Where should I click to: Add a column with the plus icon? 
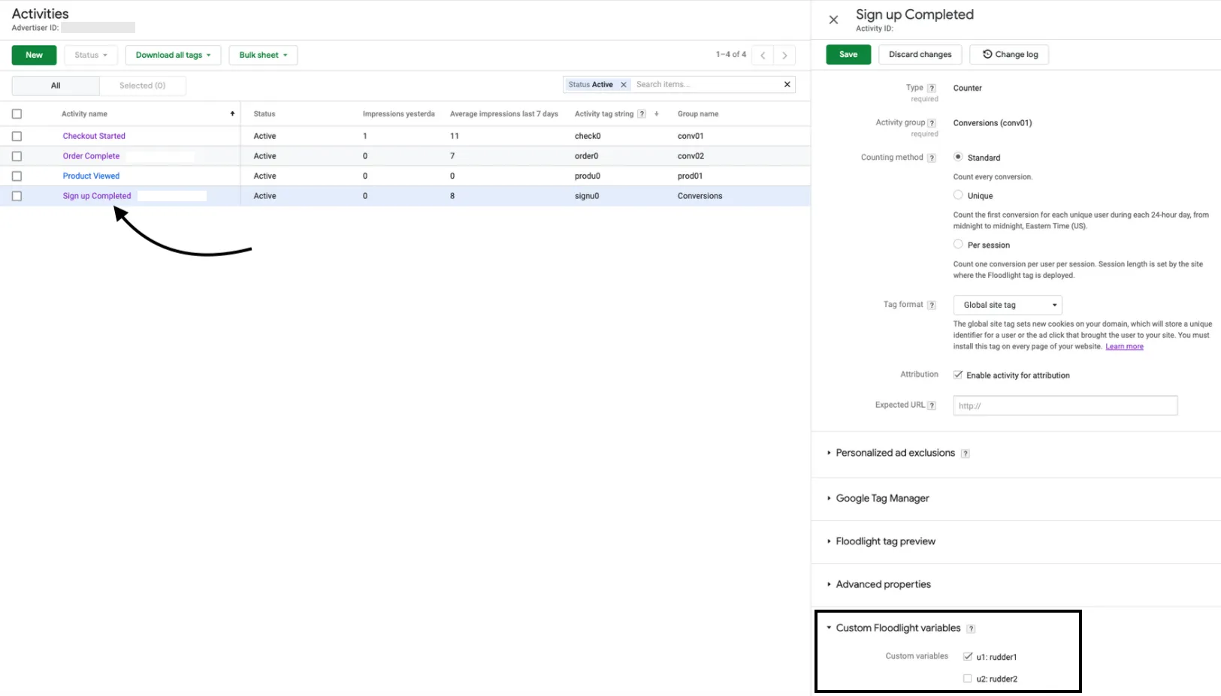pos(657,114)
